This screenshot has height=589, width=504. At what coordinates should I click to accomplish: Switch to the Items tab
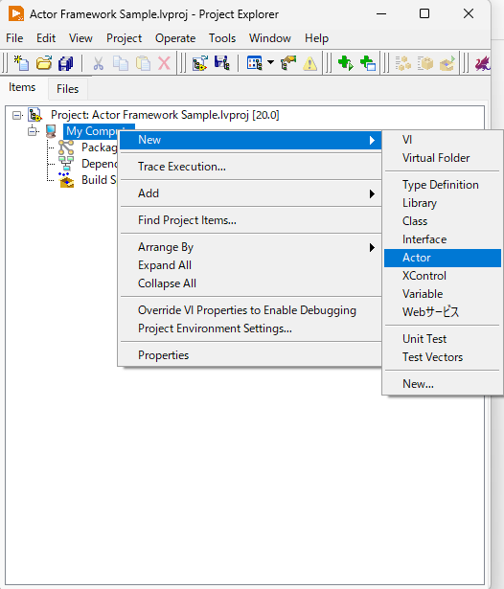[x=22, y=87]
